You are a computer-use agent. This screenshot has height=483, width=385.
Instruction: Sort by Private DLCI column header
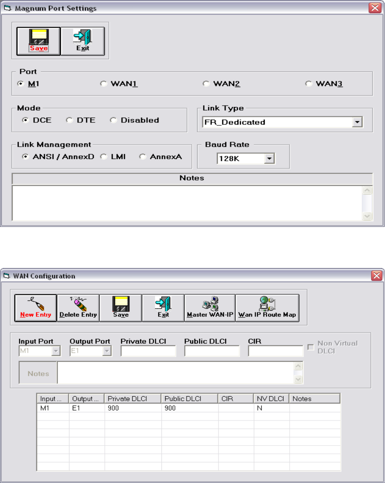coord(133,399)
